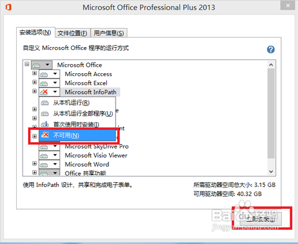Select Microsoft Access in the tree
Viewport: 298px width, 244px height.
pos(88,74)
